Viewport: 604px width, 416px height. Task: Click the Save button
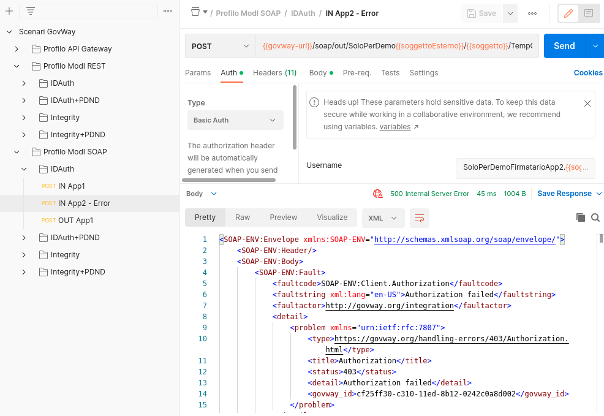[481, 13]
